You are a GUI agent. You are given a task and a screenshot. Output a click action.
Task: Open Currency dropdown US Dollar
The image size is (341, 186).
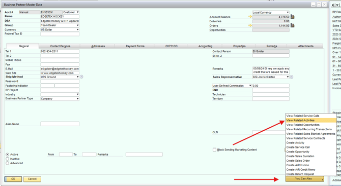60,30
